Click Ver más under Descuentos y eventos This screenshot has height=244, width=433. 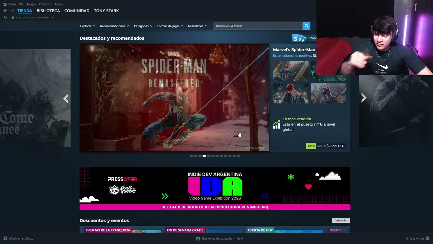click(341, 221)
